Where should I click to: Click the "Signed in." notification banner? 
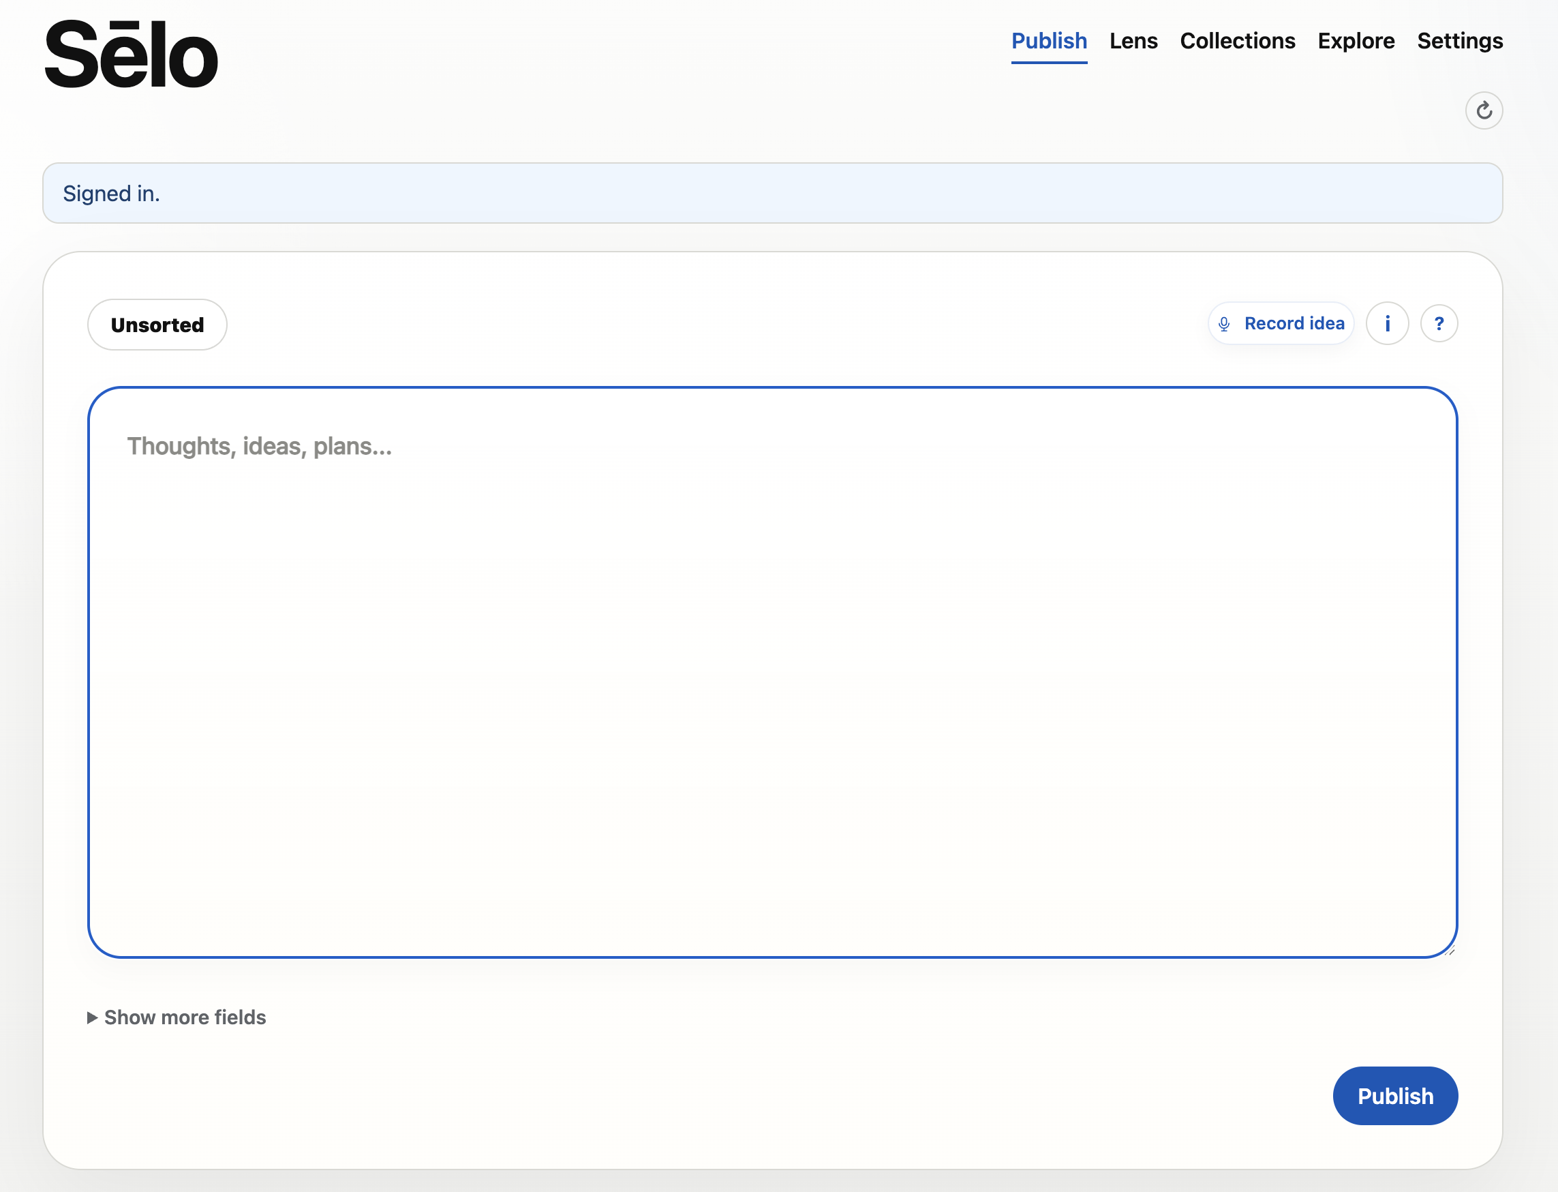(x=772, y=193)
